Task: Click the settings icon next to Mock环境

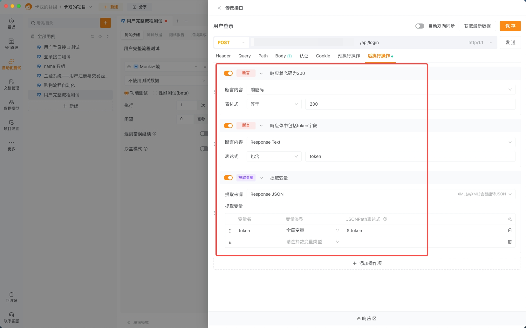Action: [129, 67]
